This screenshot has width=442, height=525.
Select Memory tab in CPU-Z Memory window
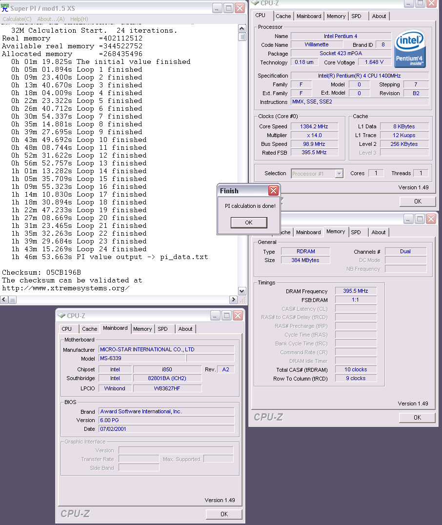[x=336, y=232]
